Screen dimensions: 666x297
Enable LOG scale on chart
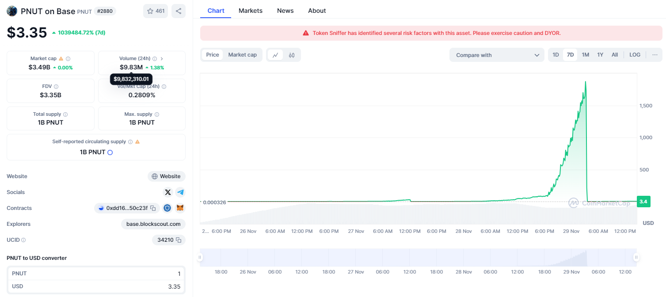(635, 55)
